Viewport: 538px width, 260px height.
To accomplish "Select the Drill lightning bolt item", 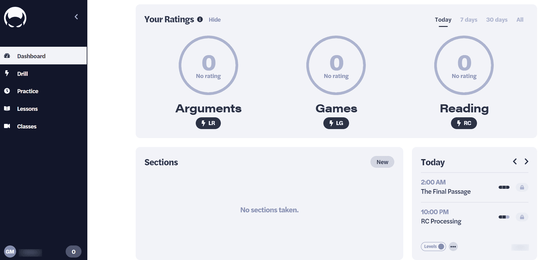I will 7,73.
